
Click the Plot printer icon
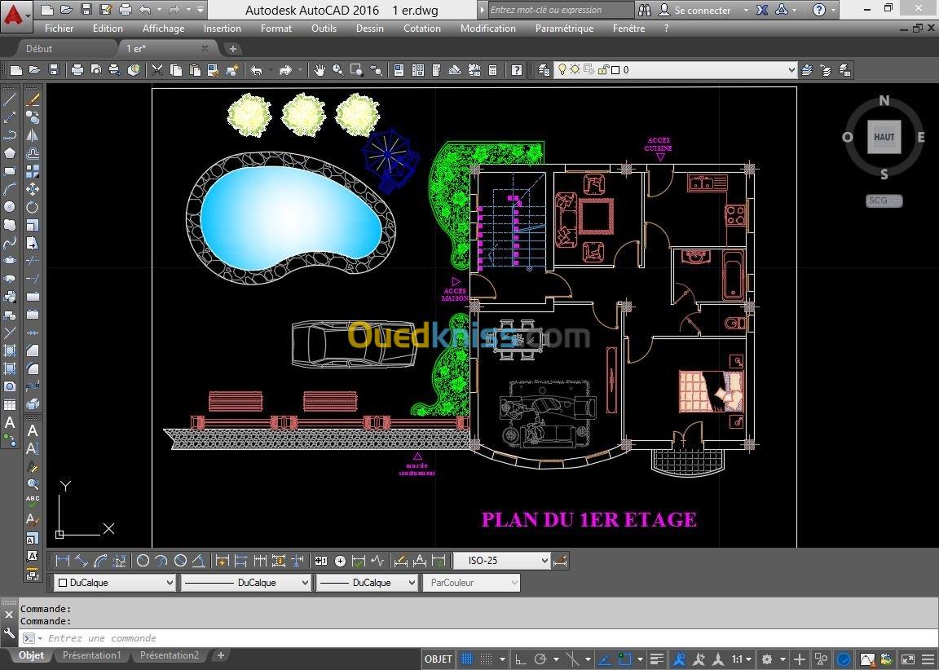pos(77,71)
